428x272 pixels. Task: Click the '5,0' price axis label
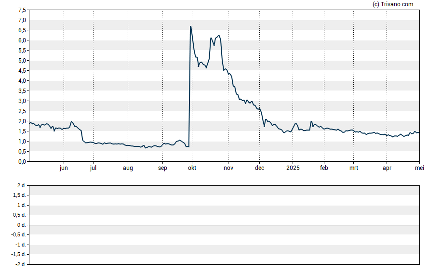click(22, 61)
